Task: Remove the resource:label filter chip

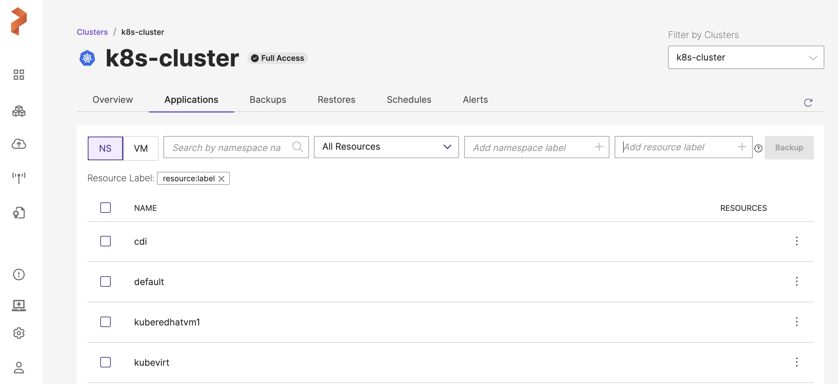Action: [221, 179]
